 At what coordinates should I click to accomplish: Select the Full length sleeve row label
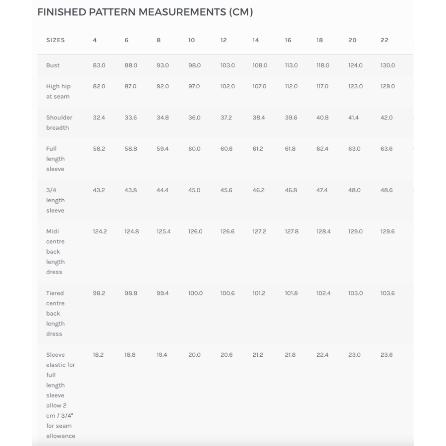pos(55,159)
